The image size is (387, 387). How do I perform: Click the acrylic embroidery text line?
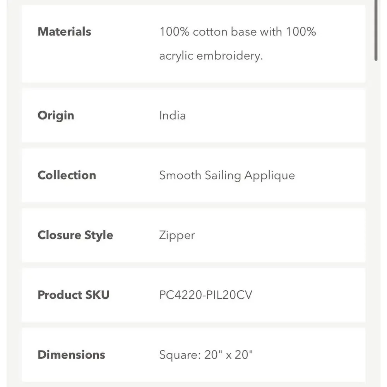211,56
